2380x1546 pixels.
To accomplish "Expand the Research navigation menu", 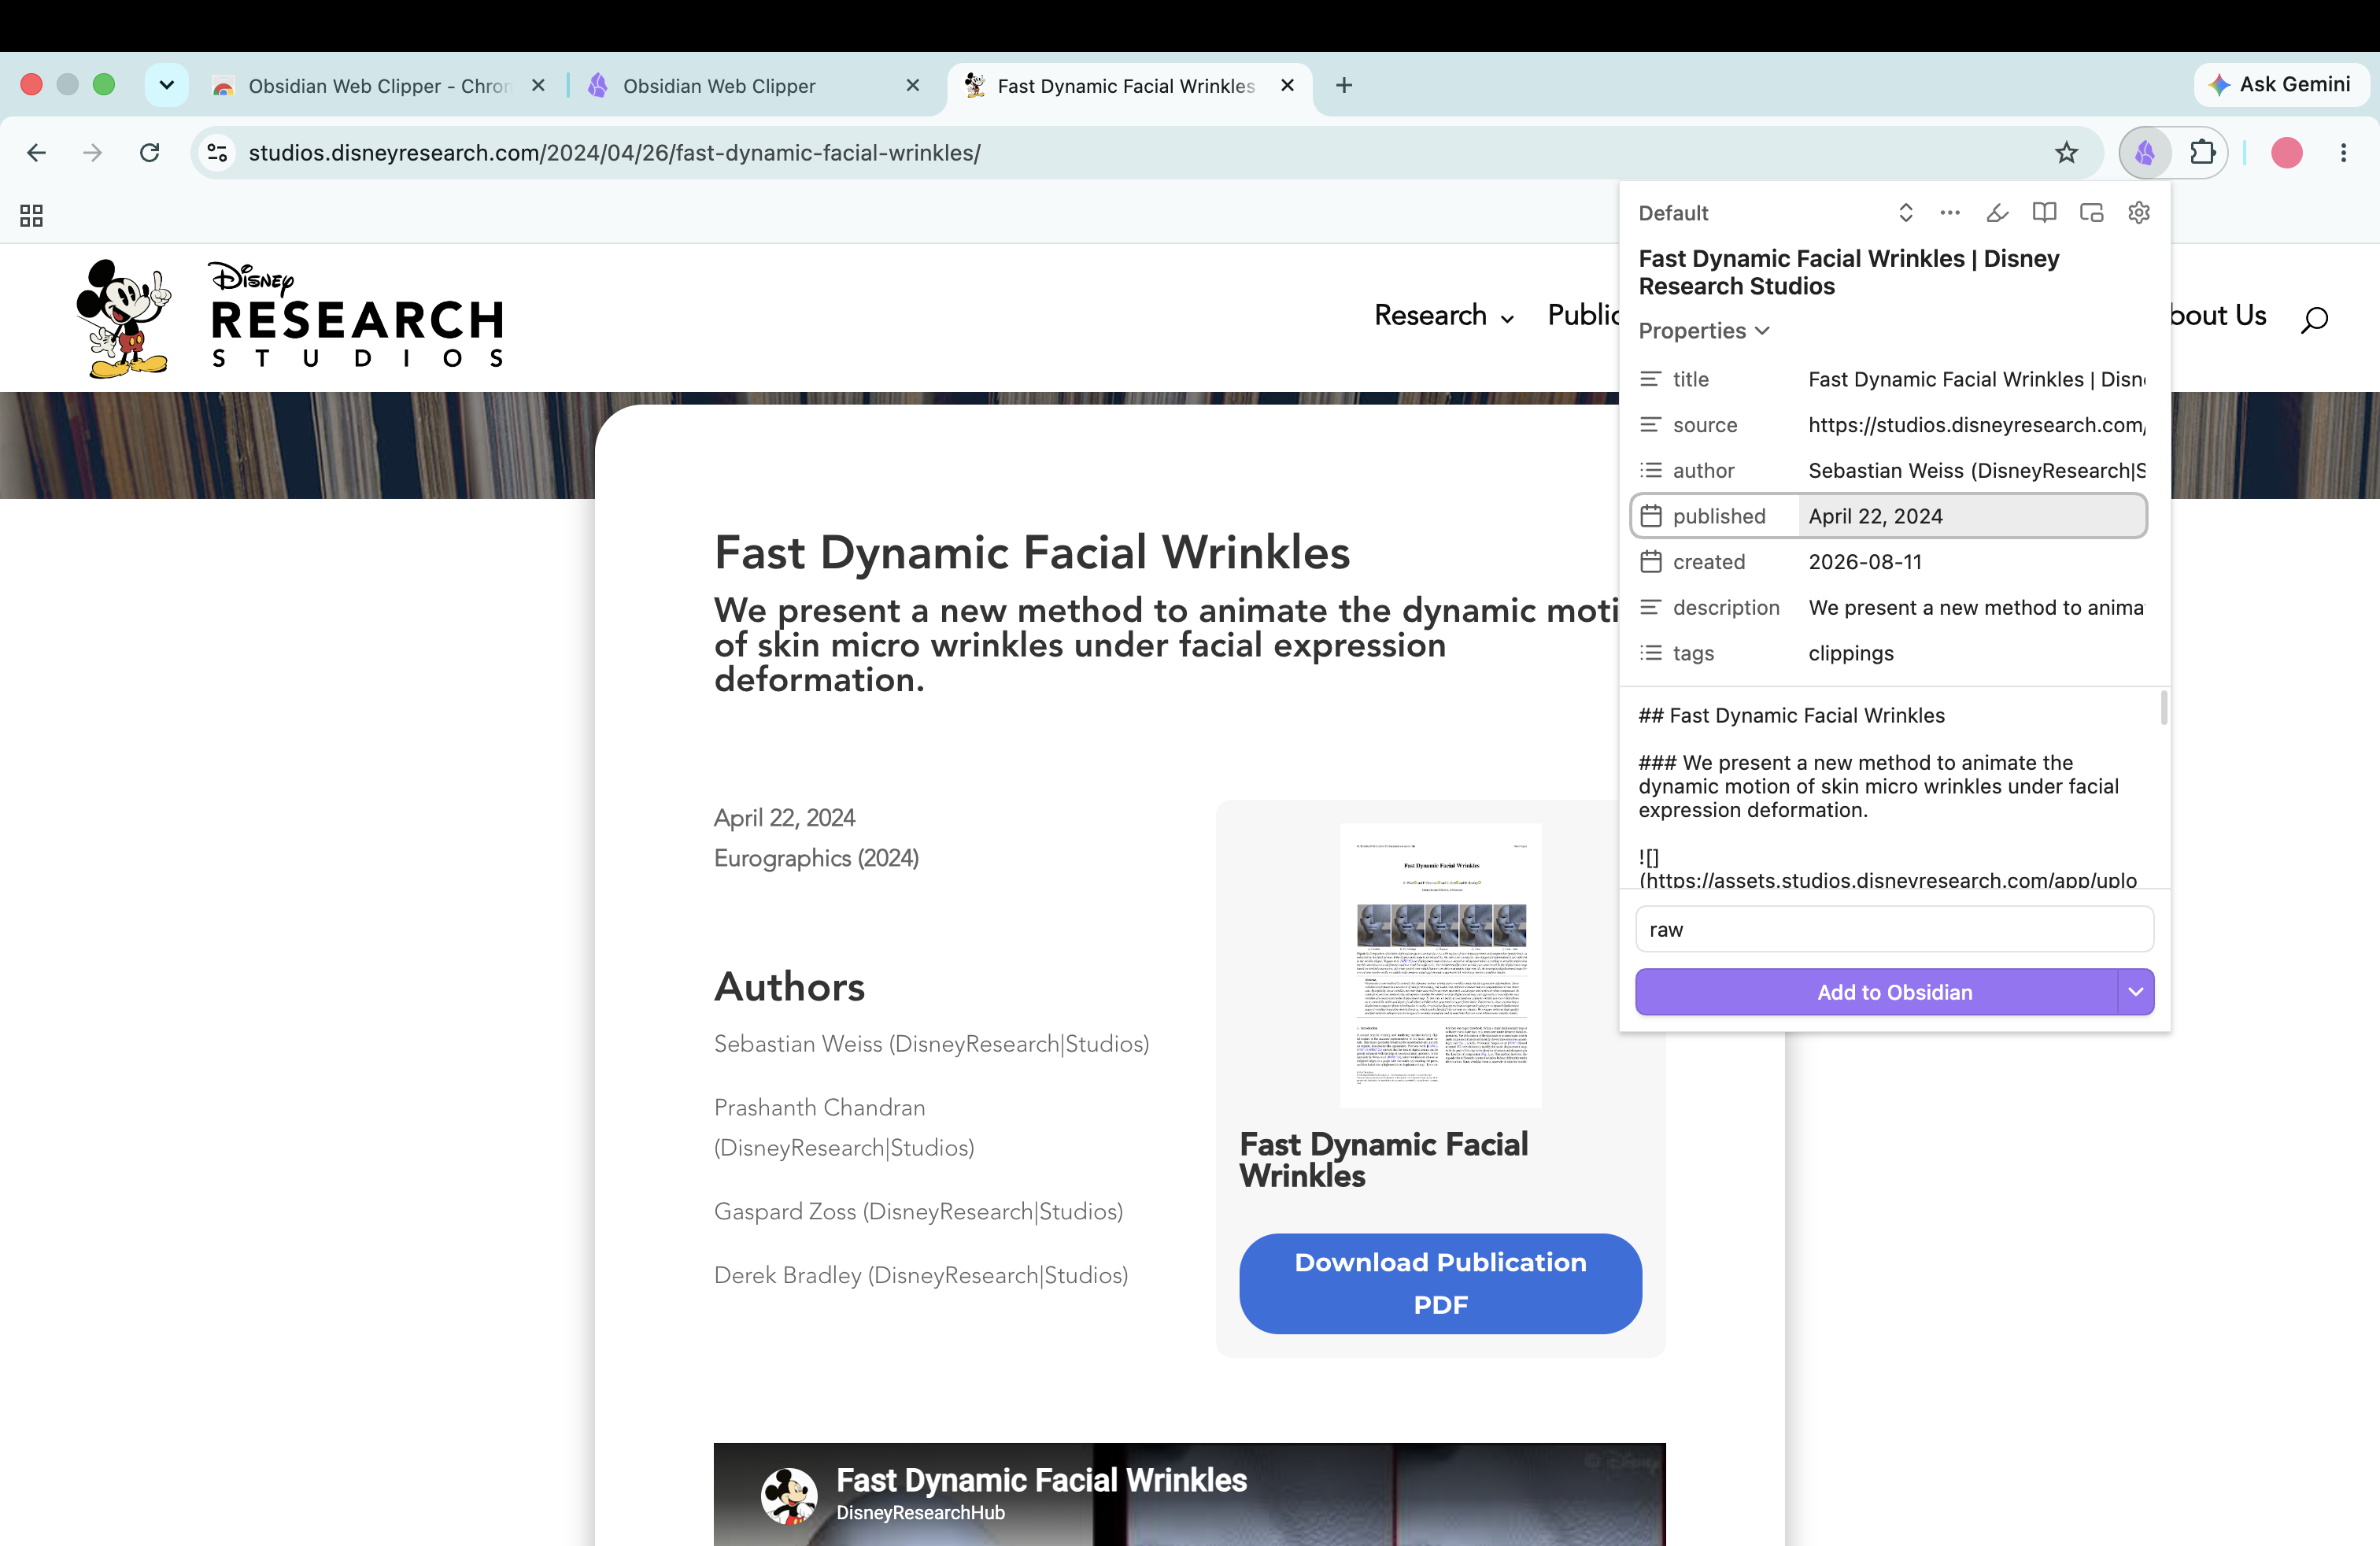I will coord(1444,316).
